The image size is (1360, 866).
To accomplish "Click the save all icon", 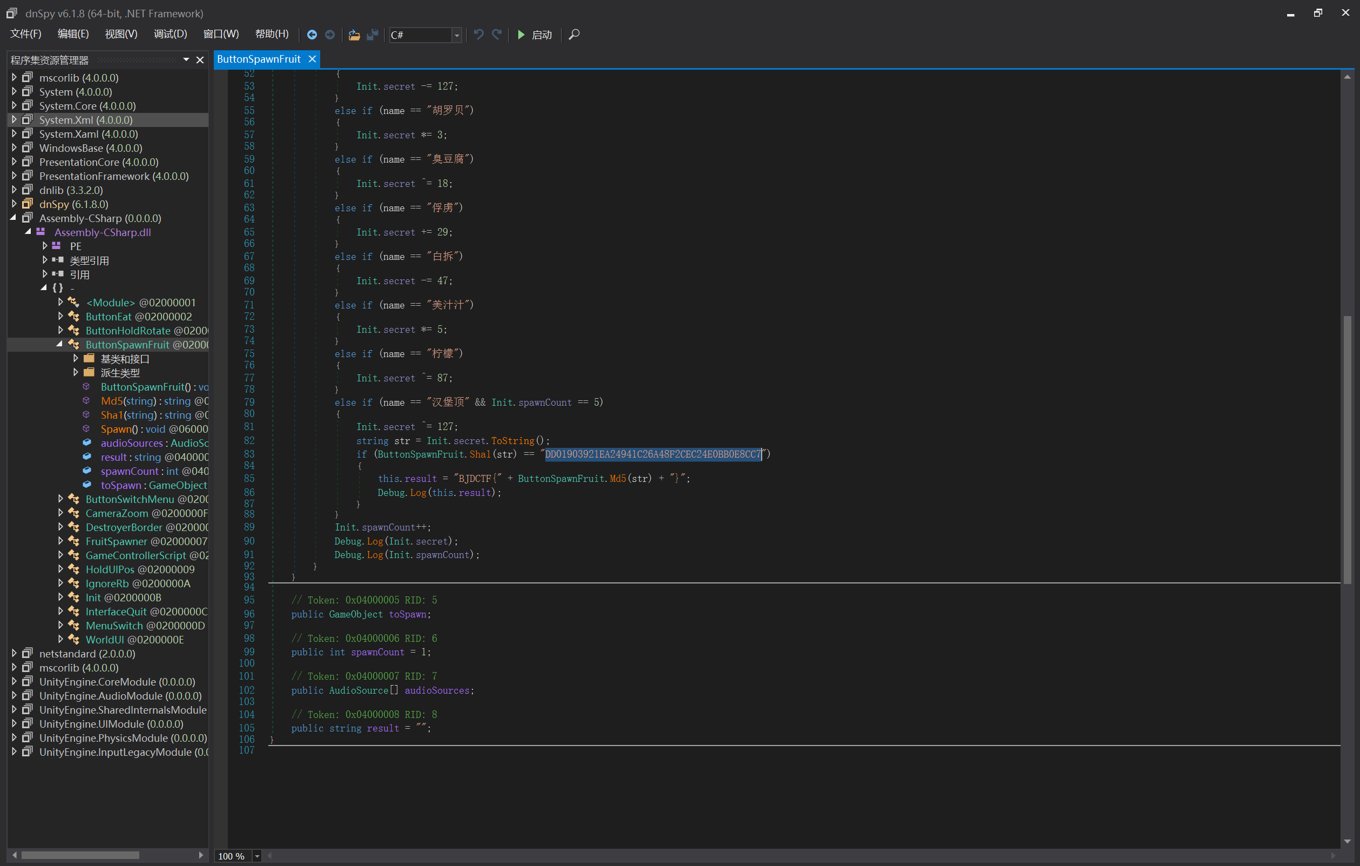I will [372, 35].
